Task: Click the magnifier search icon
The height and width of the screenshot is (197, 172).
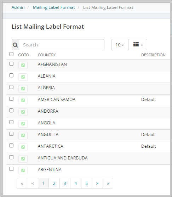Action: (15, 45)
